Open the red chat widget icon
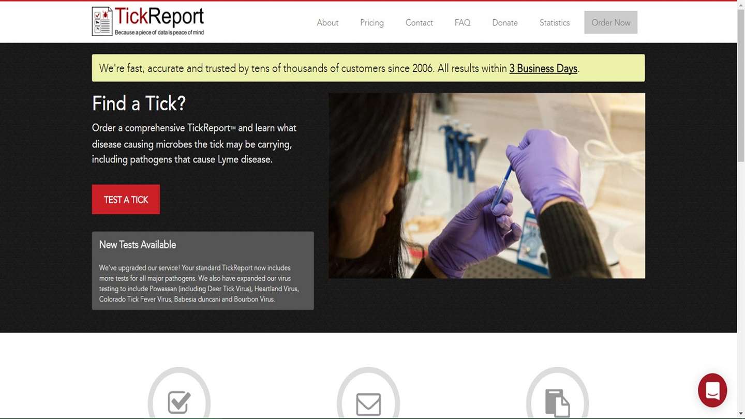This screenshot has height=419, width=745. click(x=712, y=390)
